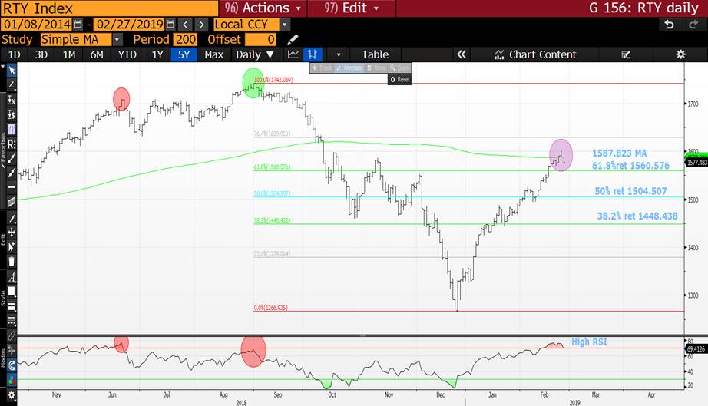708x406 pixels.
Task: Click the Annotate mode button
Action: click(349, 68)
